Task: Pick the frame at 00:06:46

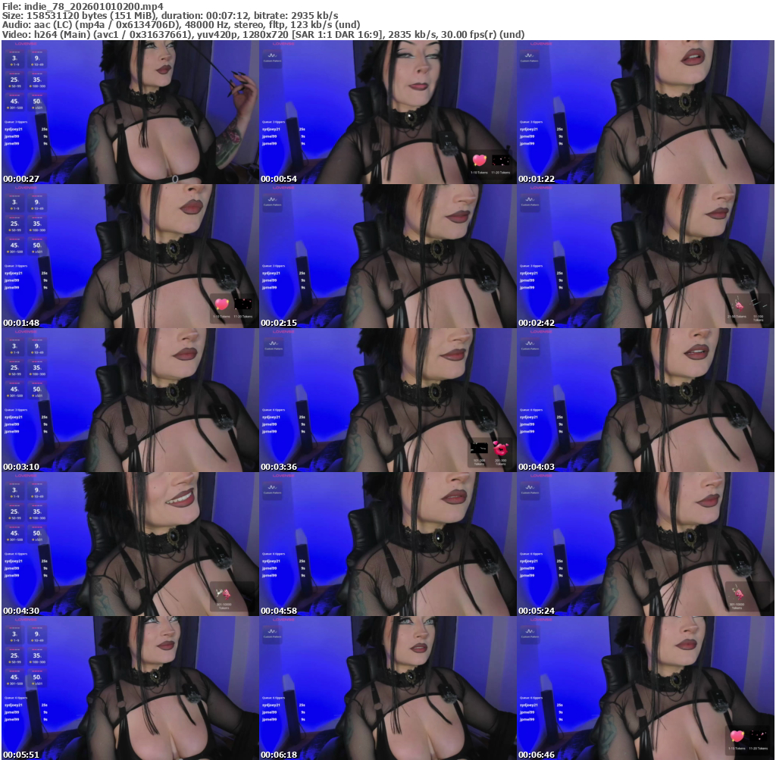Action: pos(646,688)
